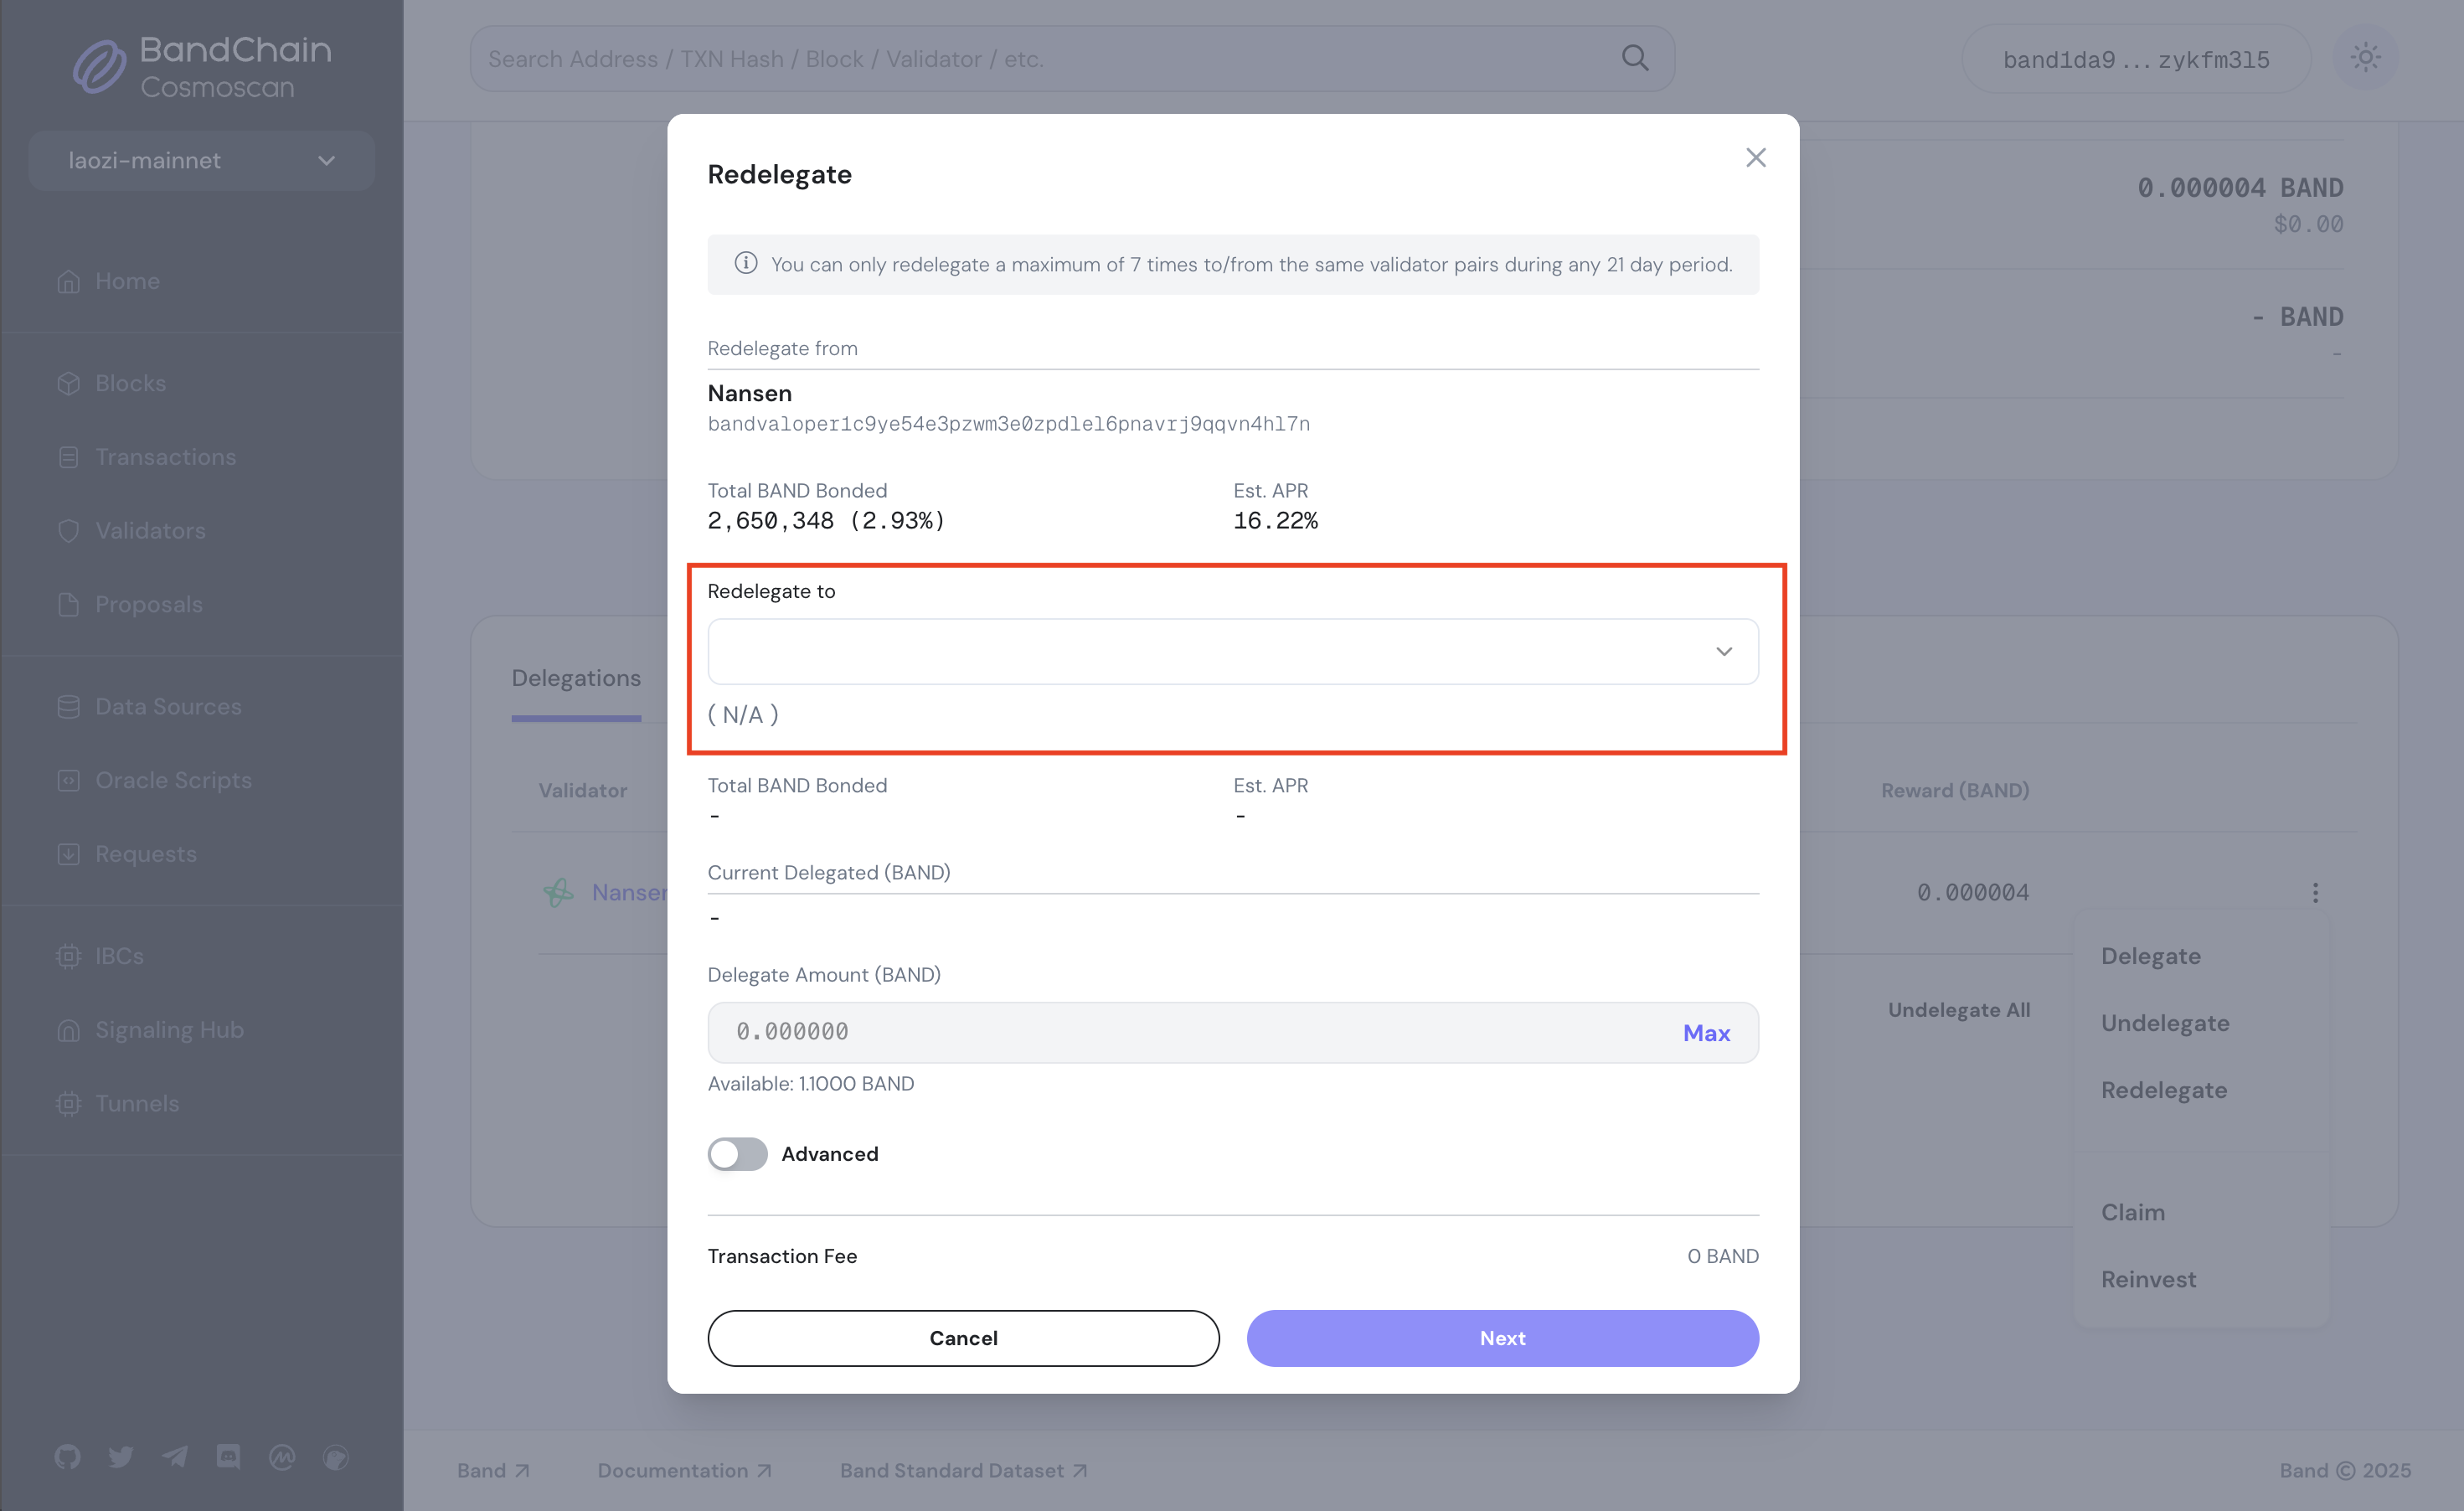2464x1511 pixels.
Task: Click the Available: 1.1000 BAND text
Action: point(810,1083)
